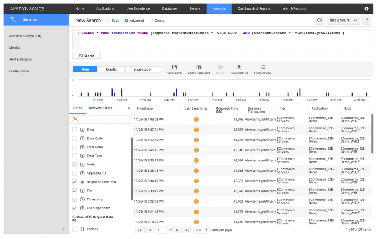Click the fields list vertical scrollbar
378x239 pixels.
coord(132,169)
